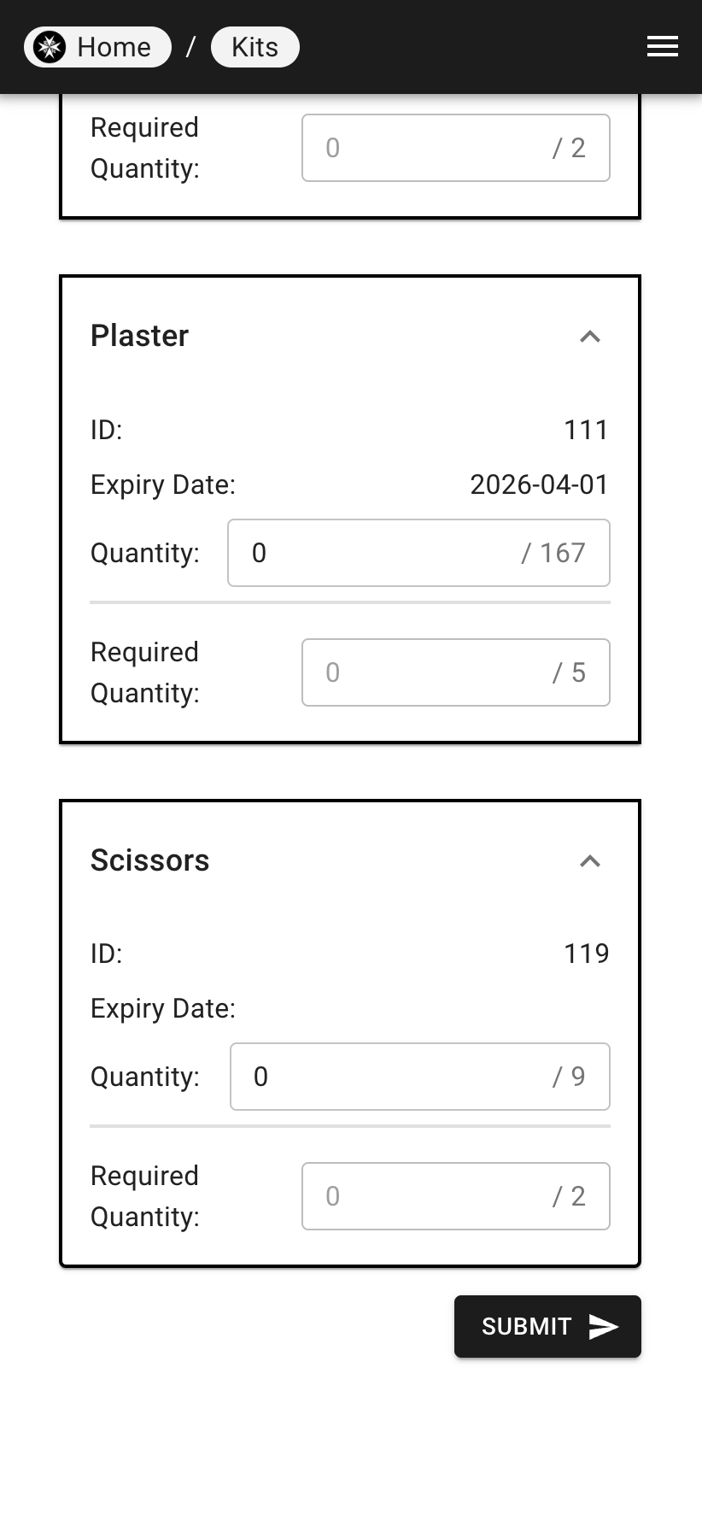The height and width of the screenshot is (1526, 702).
Task: Focus the Plaster Quantity field out of 167
Action: [x=418, y=553]
